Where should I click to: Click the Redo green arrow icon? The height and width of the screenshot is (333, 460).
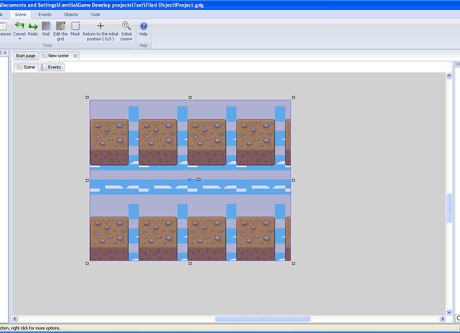33,26
